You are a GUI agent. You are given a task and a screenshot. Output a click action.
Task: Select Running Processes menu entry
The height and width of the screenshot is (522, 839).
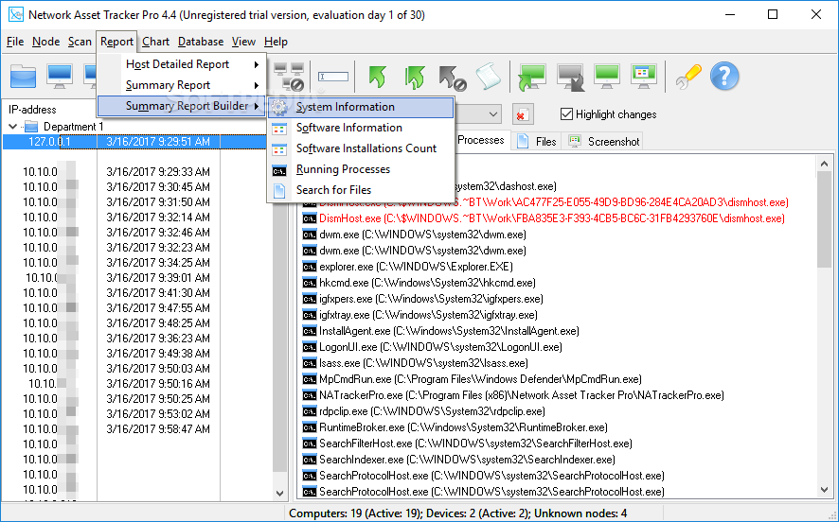click(x=361, y=169)
